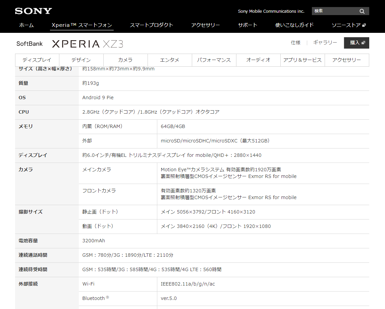Switch to the ディスプレイ tab

coord(37,60)
